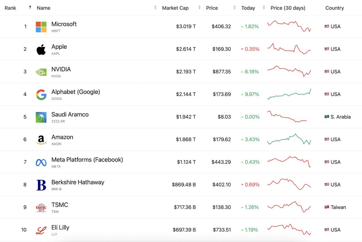Viewport: 362px width, 242px height.
Task: Open the Eli Lilly company link
Action: (60, 228)
